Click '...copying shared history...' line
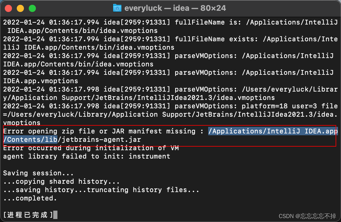Viewport: 341px width, 222px height. pos(61,182)
